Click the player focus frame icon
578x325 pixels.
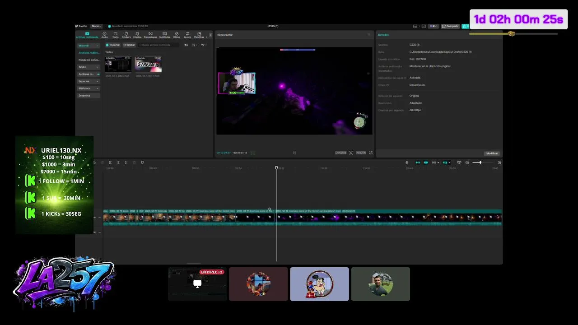pyautogui.click(x=351, y=153)
